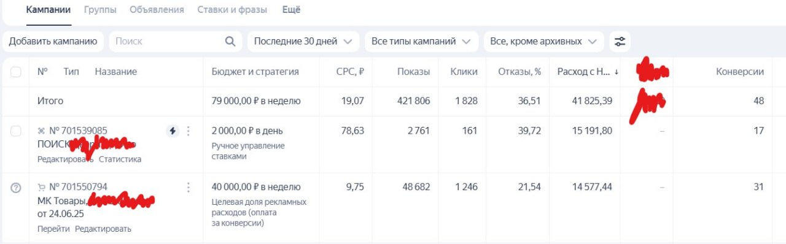Click shopping cart icon of campaign 701550794

41,187
